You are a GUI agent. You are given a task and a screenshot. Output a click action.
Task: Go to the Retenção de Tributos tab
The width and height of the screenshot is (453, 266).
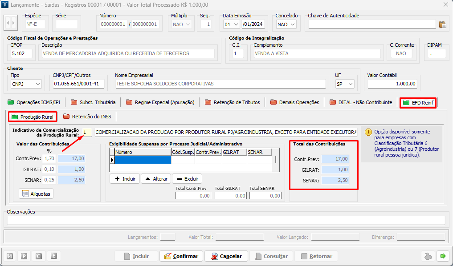(x=232, y=102)
